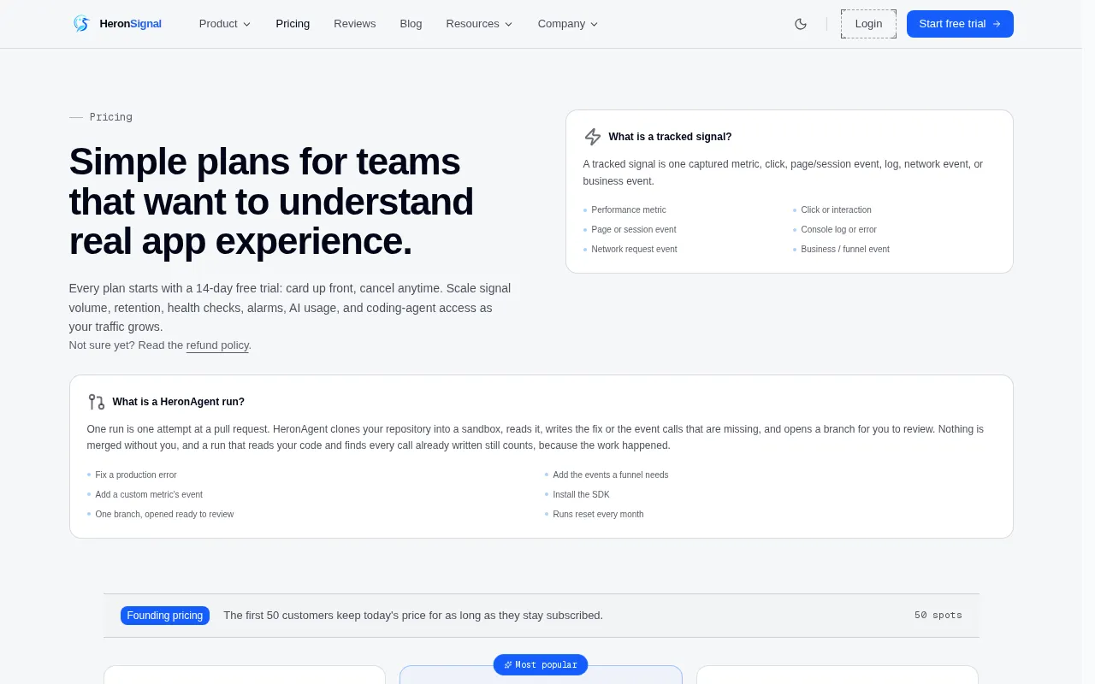Click the sparkle icon in Most popular badge

[x=508, y=664]
